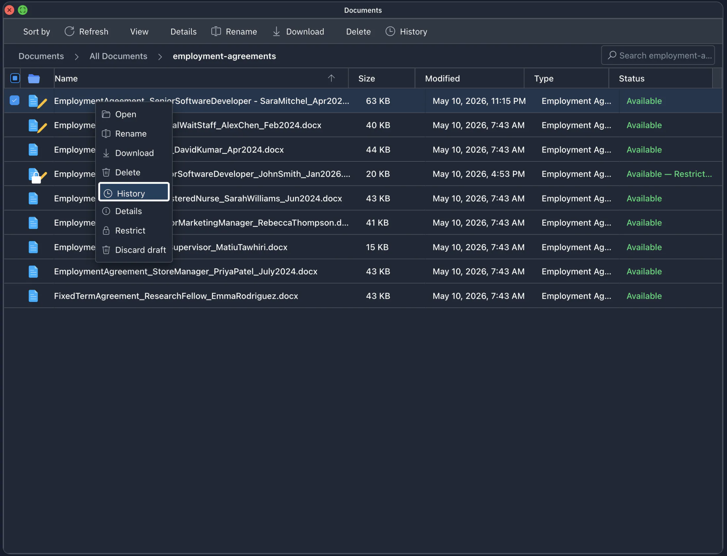Click the RebeccaThompson document file icon

(x=33, y=223)
